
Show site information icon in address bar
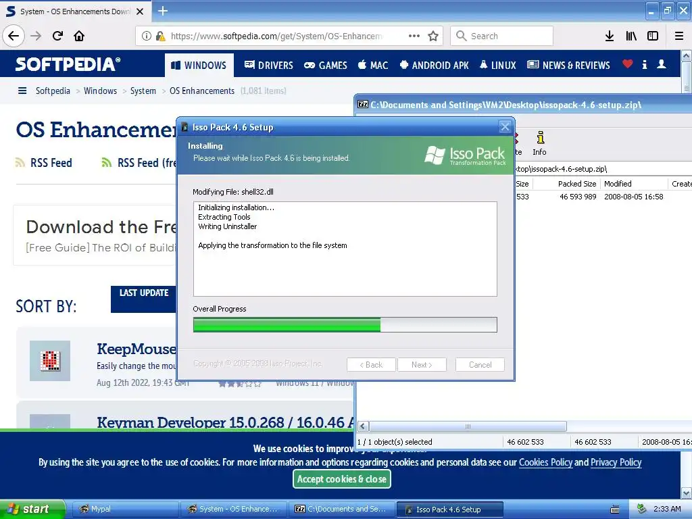pyautogui.click(x=147, y=36)
